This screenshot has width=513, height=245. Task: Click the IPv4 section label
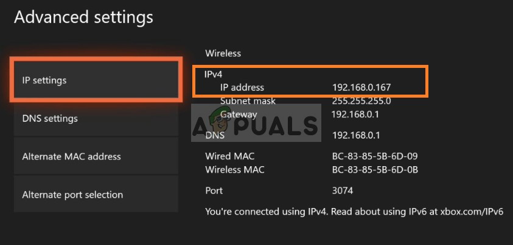pyautogui.click(x=214, y=73)
